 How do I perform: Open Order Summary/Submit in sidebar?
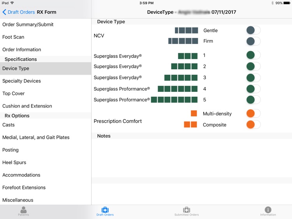(46, 25)
